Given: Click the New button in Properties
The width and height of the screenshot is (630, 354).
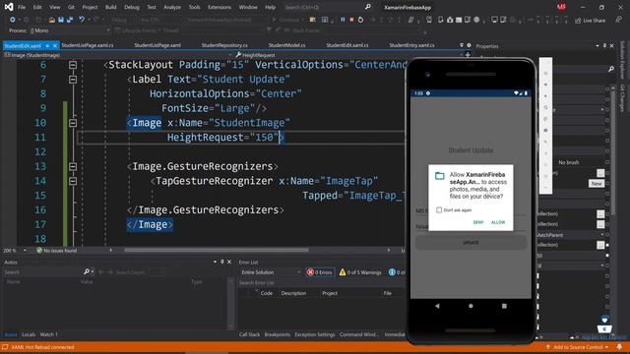Looking at the screenshot, I should (597, 184).
